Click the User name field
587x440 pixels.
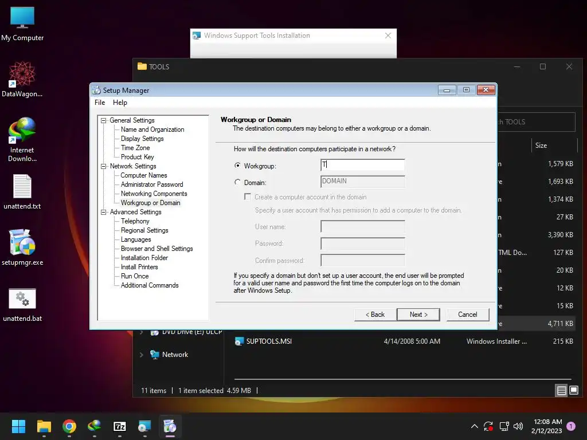tap(363, 227)
